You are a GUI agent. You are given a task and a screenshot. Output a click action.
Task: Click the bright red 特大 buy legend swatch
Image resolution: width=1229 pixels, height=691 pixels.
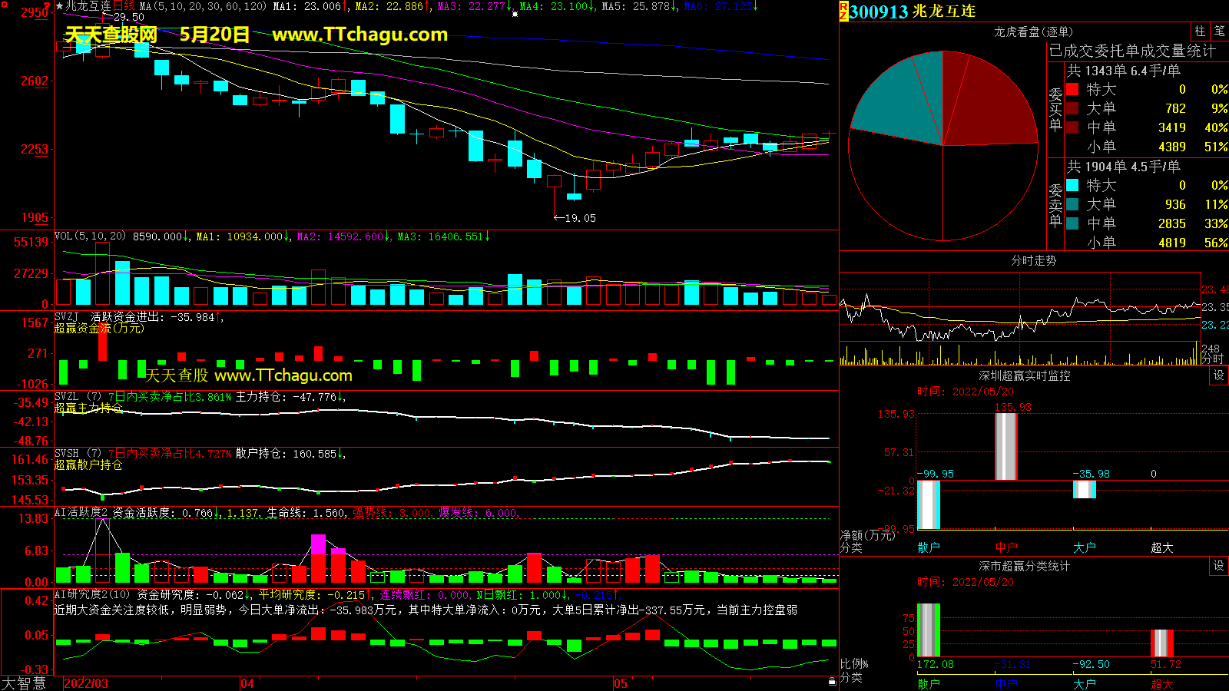[x=1072, y=89]
